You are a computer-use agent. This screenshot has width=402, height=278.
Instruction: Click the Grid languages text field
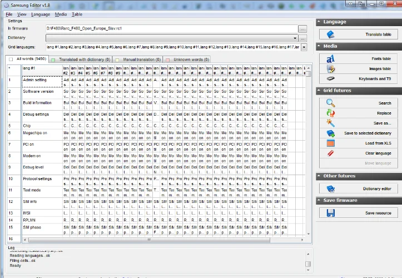click(x=173, y=47)
